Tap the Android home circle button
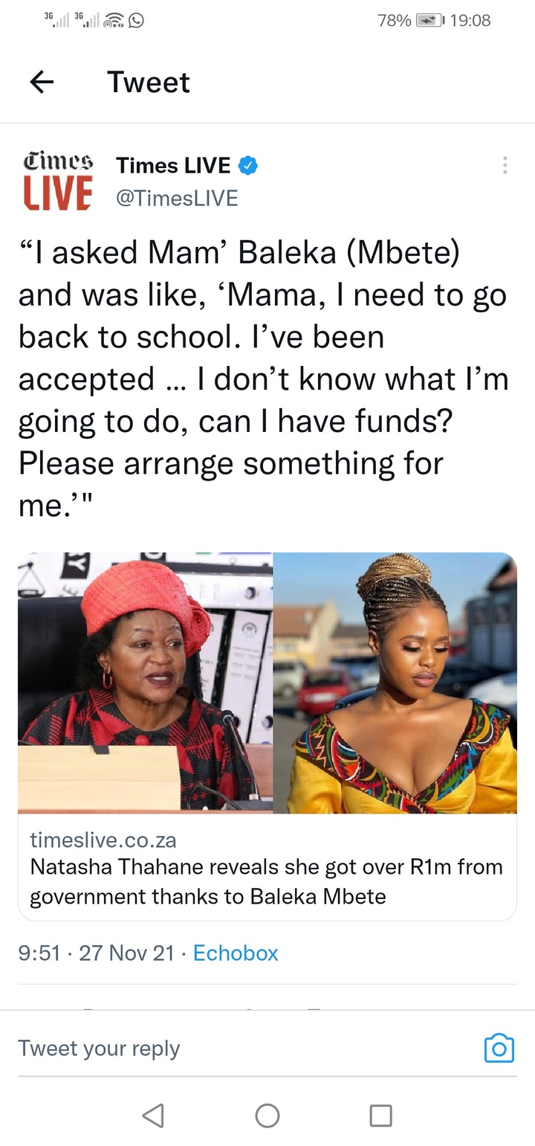The height and width of the screenshot is (1146, 535). tap(267, 1115)
